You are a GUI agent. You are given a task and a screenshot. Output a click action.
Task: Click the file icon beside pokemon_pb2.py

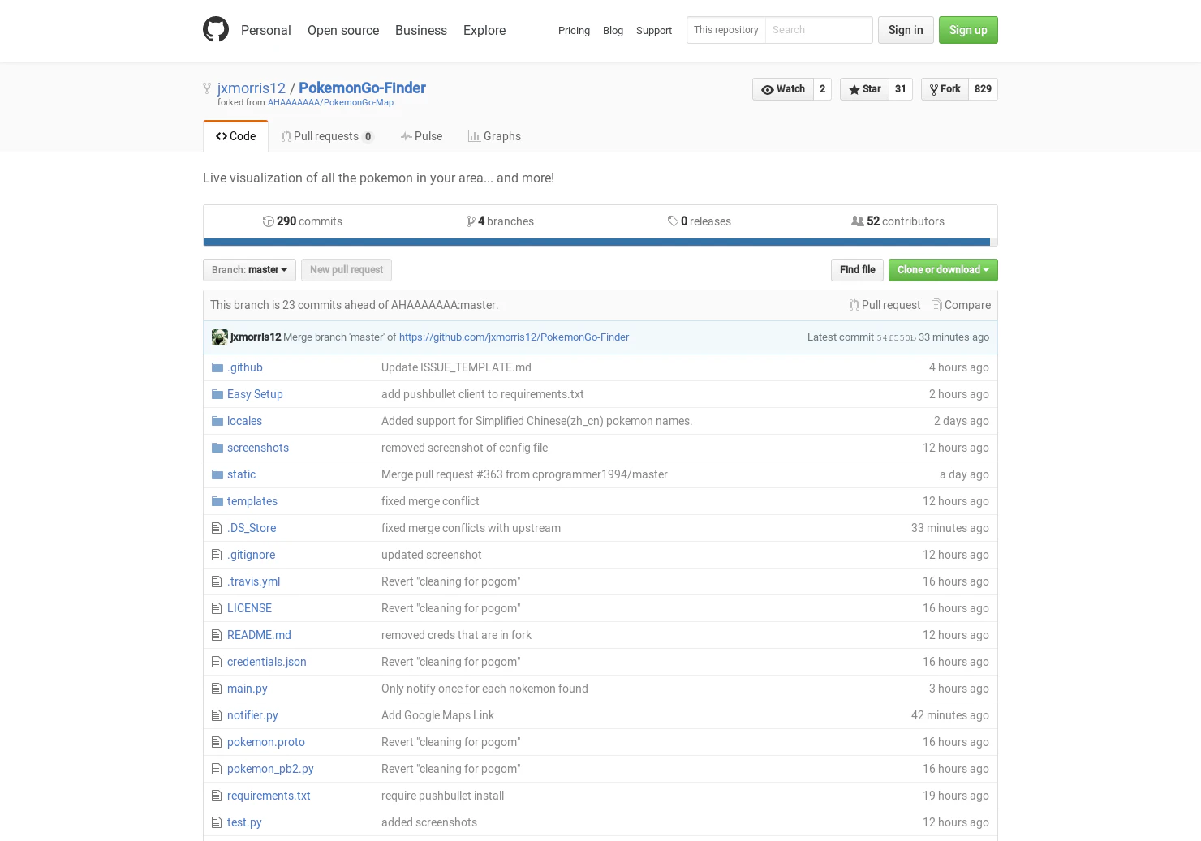click(217, 769)
